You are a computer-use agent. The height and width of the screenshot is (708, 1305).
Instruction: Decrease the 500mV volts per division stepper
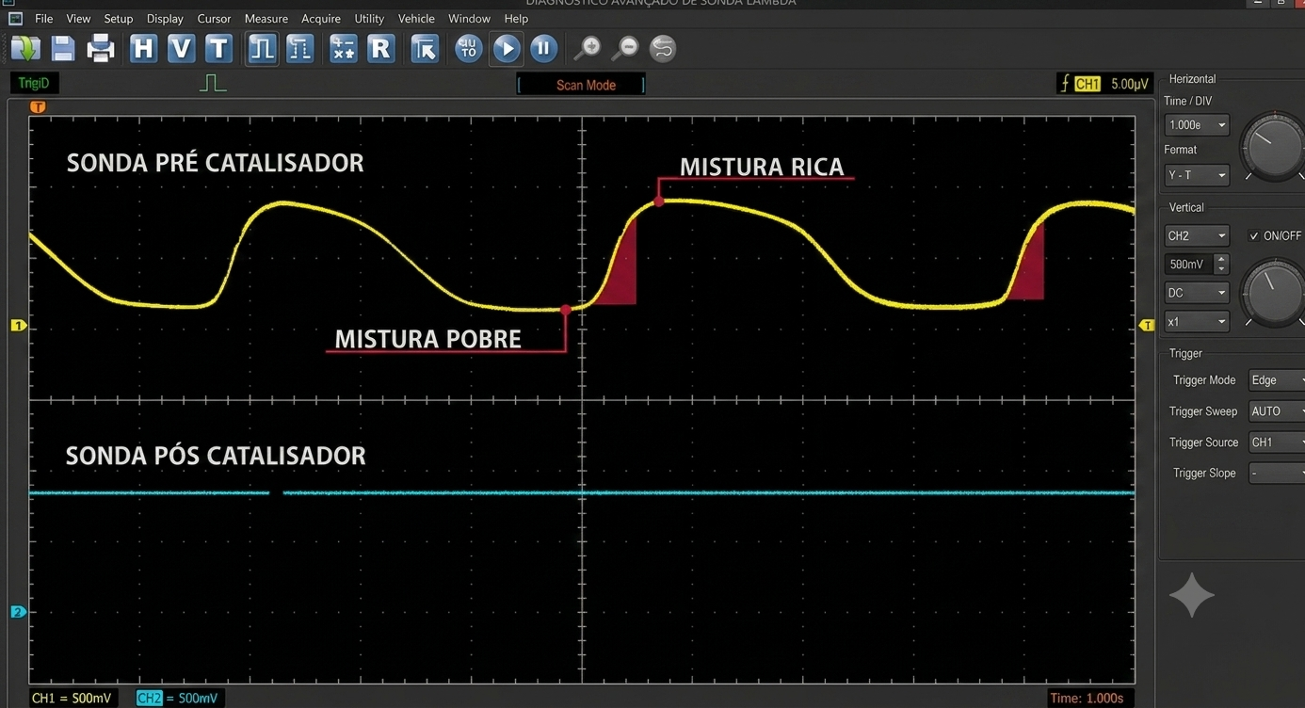point(1221,270)
